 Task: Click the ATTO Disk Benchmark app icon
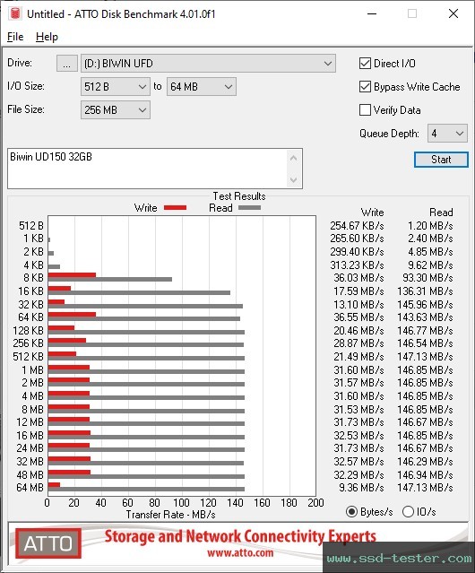(x=15, y=13)
